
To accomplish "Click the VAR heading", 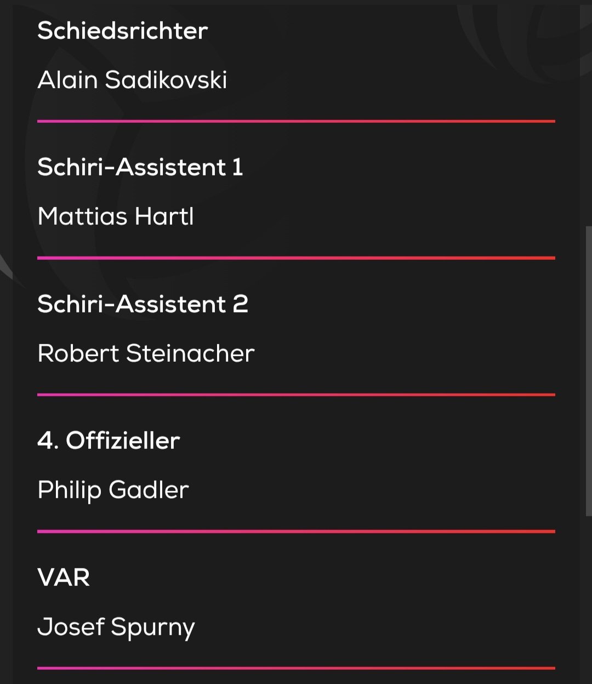I will (64, 577).
